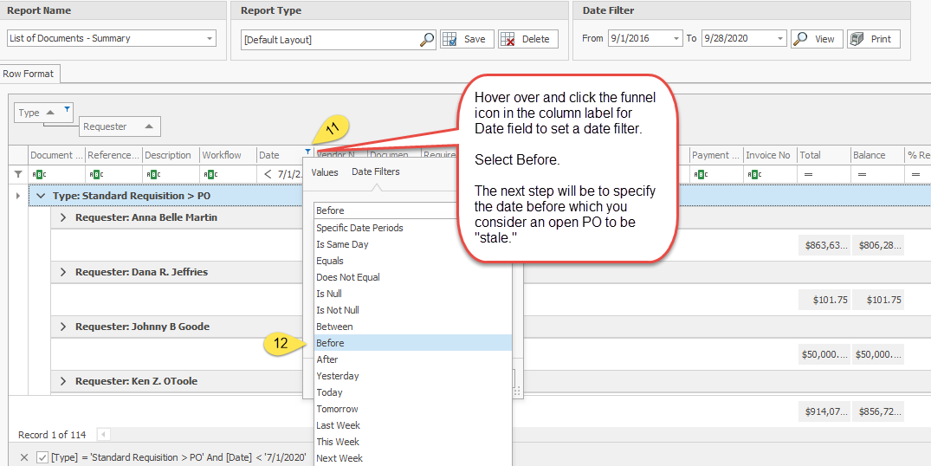Uncheck the active filter expression checkbox
931x466 pixels.
pos(42,457)
